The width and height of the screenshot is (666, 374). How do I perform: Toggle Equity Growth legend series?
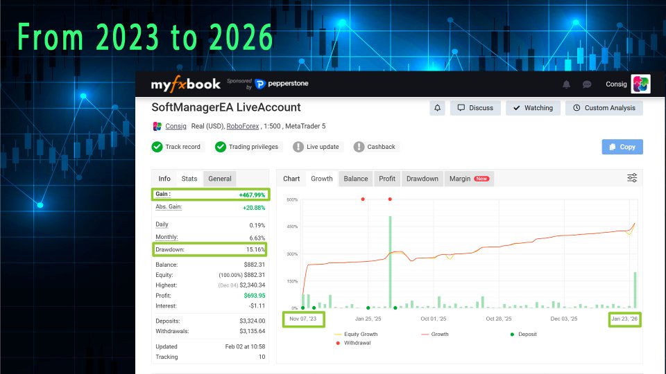coord(356,334)
